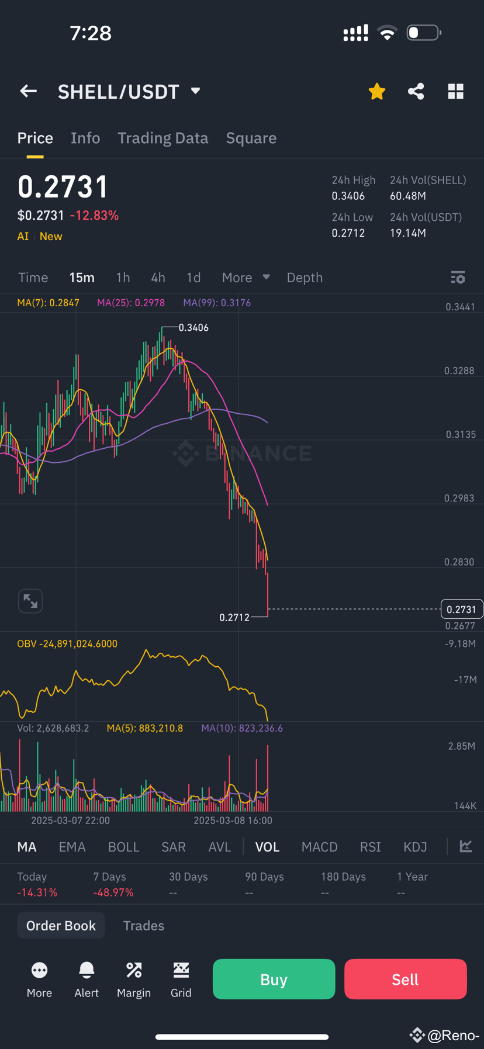Image resolution: width=484 pixels, height=1049 pixels.
Task: Tap the red Sell button
Action: pyautogui.click(x=406, y=979)
